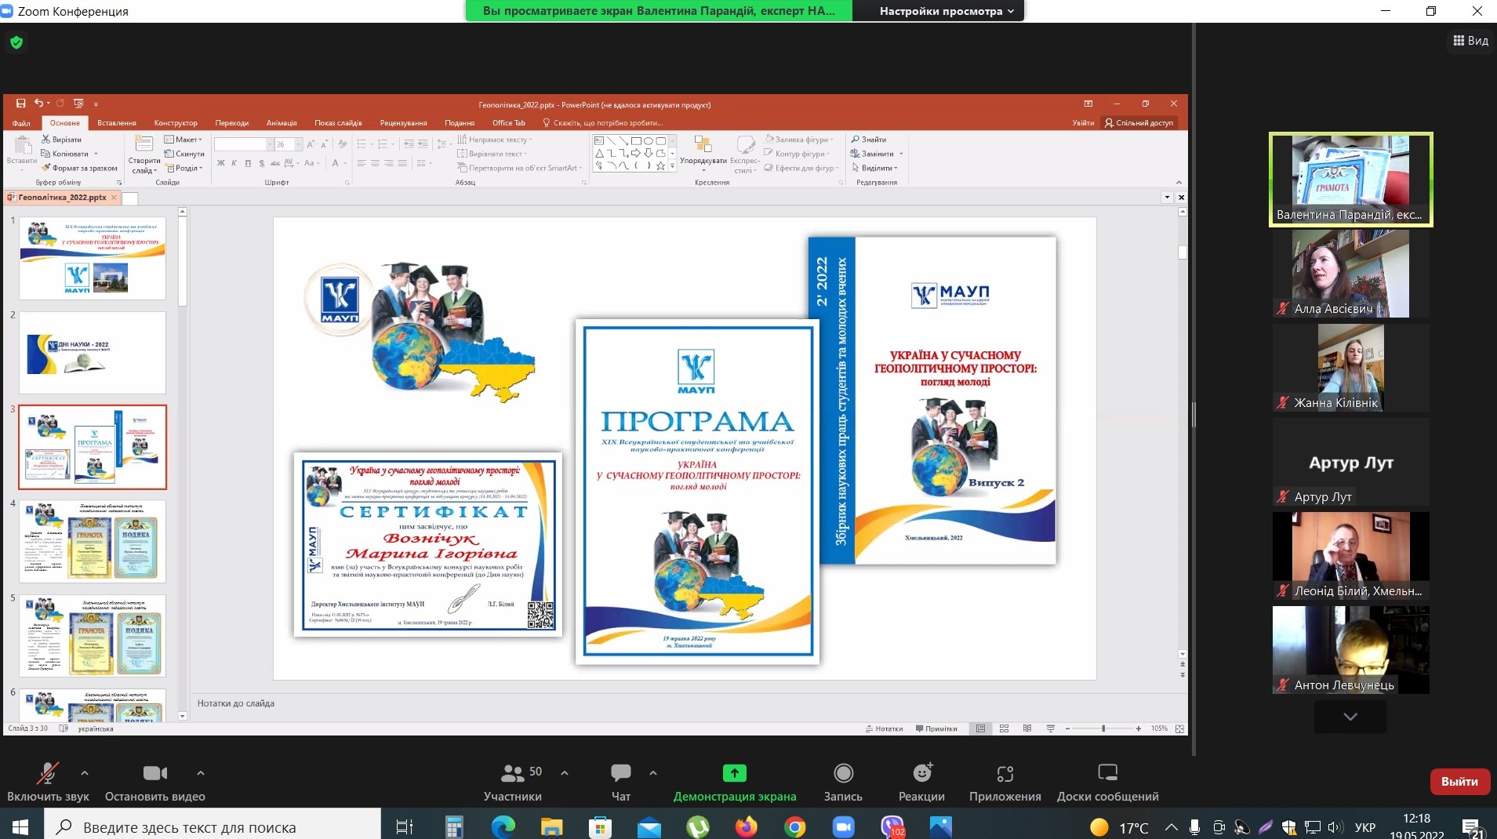
Task: Open Google Chrome from the taskbar
Action: [794, 827]
